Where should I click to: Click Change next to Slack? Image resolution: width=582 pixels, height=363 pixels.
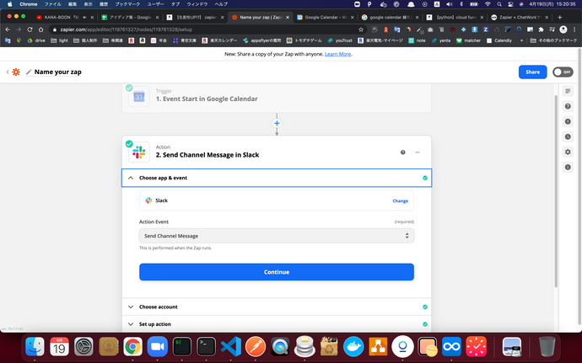click(400, 201)
